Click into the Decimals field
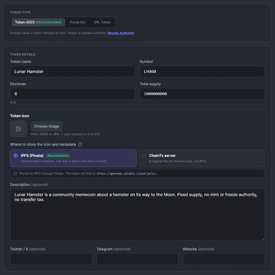This screenshot has width=275, height=275. [x=73, y=94]
